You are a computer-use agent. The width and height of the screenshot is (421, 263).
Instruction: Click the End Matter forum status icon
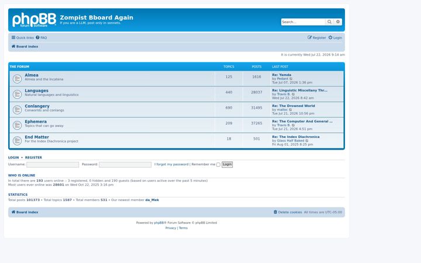click(x=17, y=141)
